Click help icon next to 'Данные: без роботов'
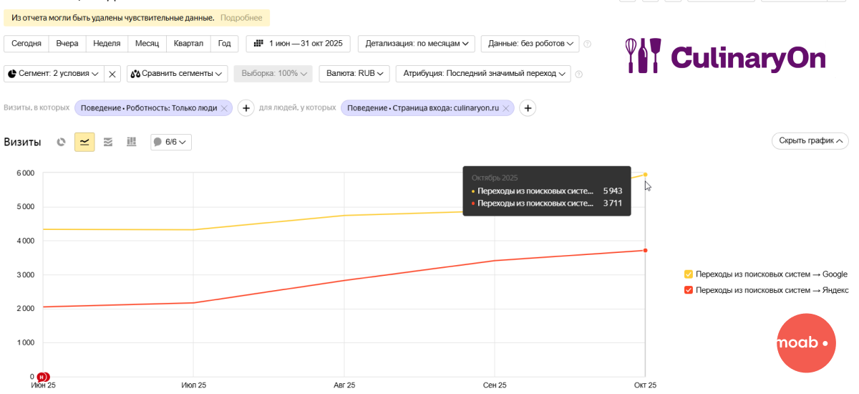This screenshot has width=859, height=394. 588,44
